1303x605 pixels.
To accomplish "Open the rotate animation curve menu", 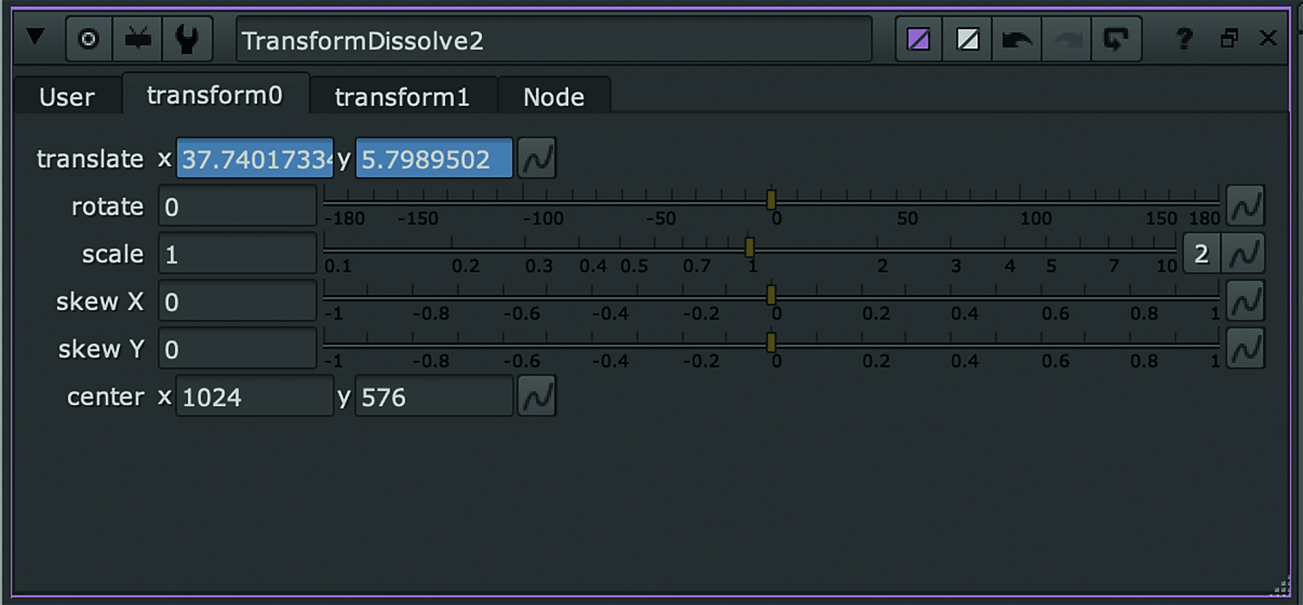I will (x=1245, y=206).
